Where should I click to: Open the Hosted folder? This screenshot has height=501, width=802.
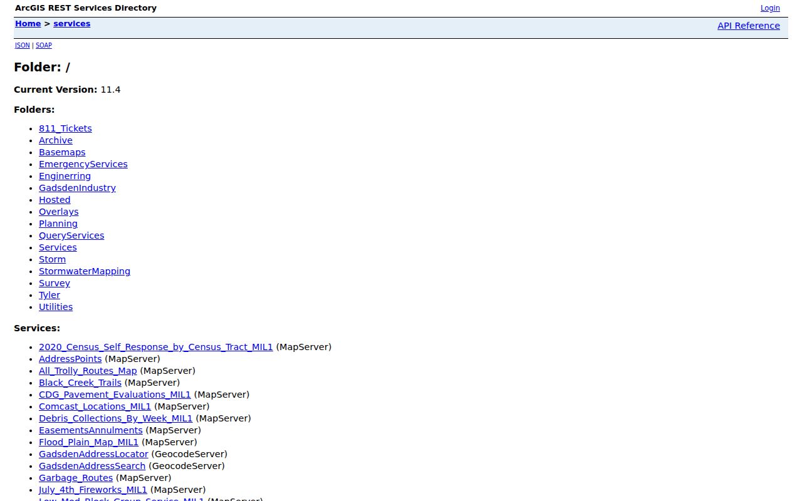[x=55, y=200]
